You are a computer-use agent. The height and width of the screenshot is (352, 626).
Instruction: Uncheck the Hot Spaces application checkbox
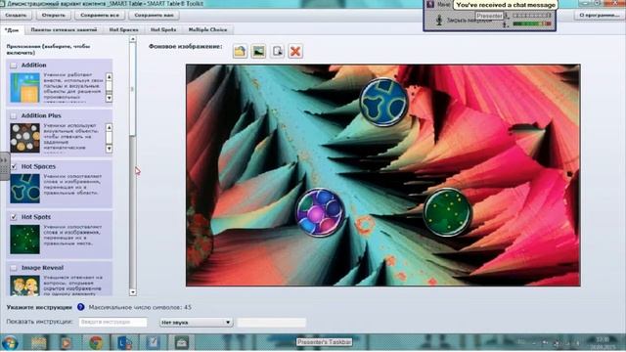[x=14, y=166]
